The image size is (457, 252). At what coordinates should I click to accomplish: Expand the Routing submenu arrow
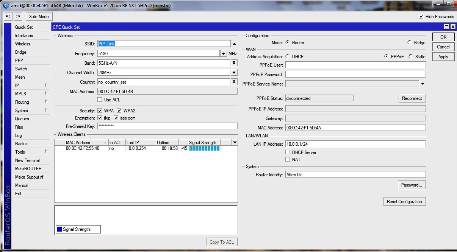click(x=47, y=102)
